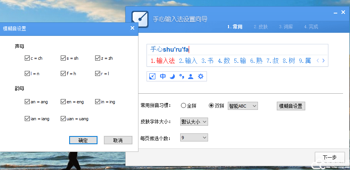Switch to the 1.常用 step tab
This screenshot has width=350, height=170.
tap(235, 27)
